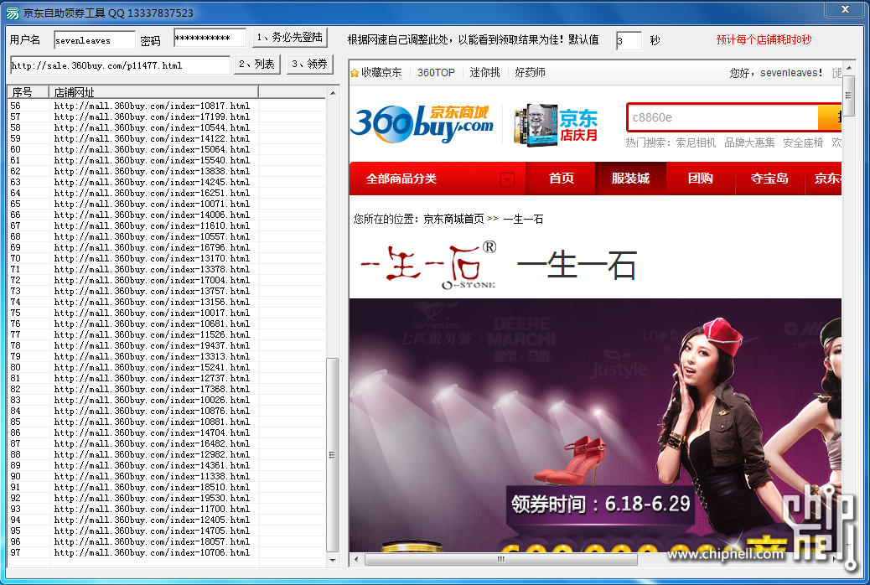Click the 序号 column header
This screenshot has width=870, height=585.
tap(28, 91)
